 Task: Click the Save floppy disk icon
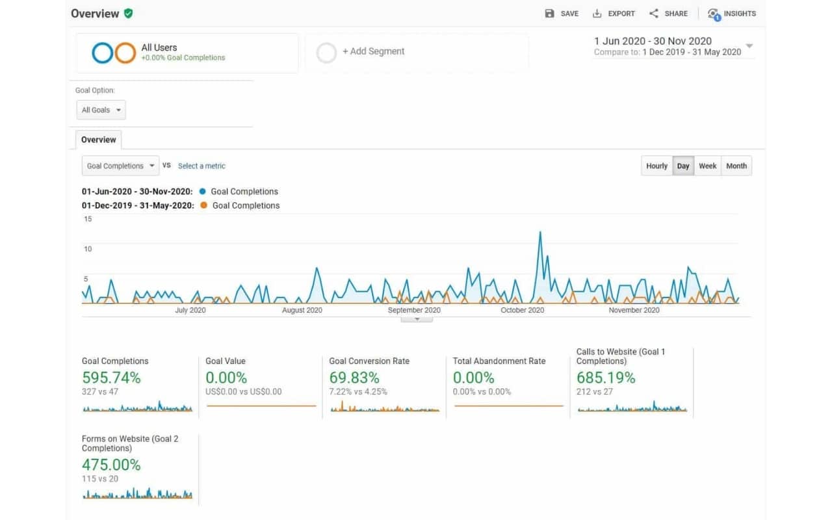coord(550,14)
